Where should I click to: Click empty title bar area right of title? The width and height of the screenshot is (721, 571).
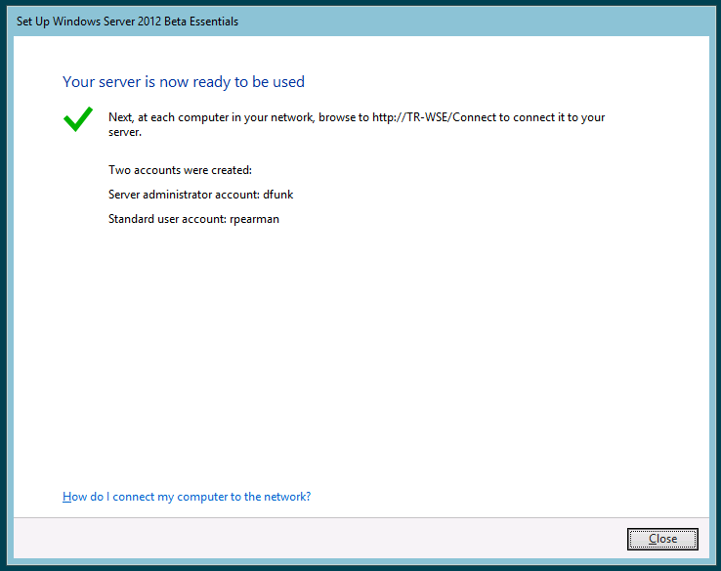click(469, 21)
